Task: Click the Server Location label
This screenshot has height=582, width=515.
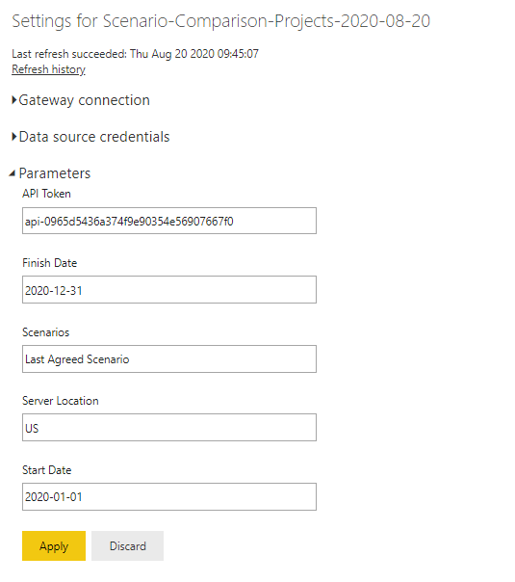Action: pos(61,401)
